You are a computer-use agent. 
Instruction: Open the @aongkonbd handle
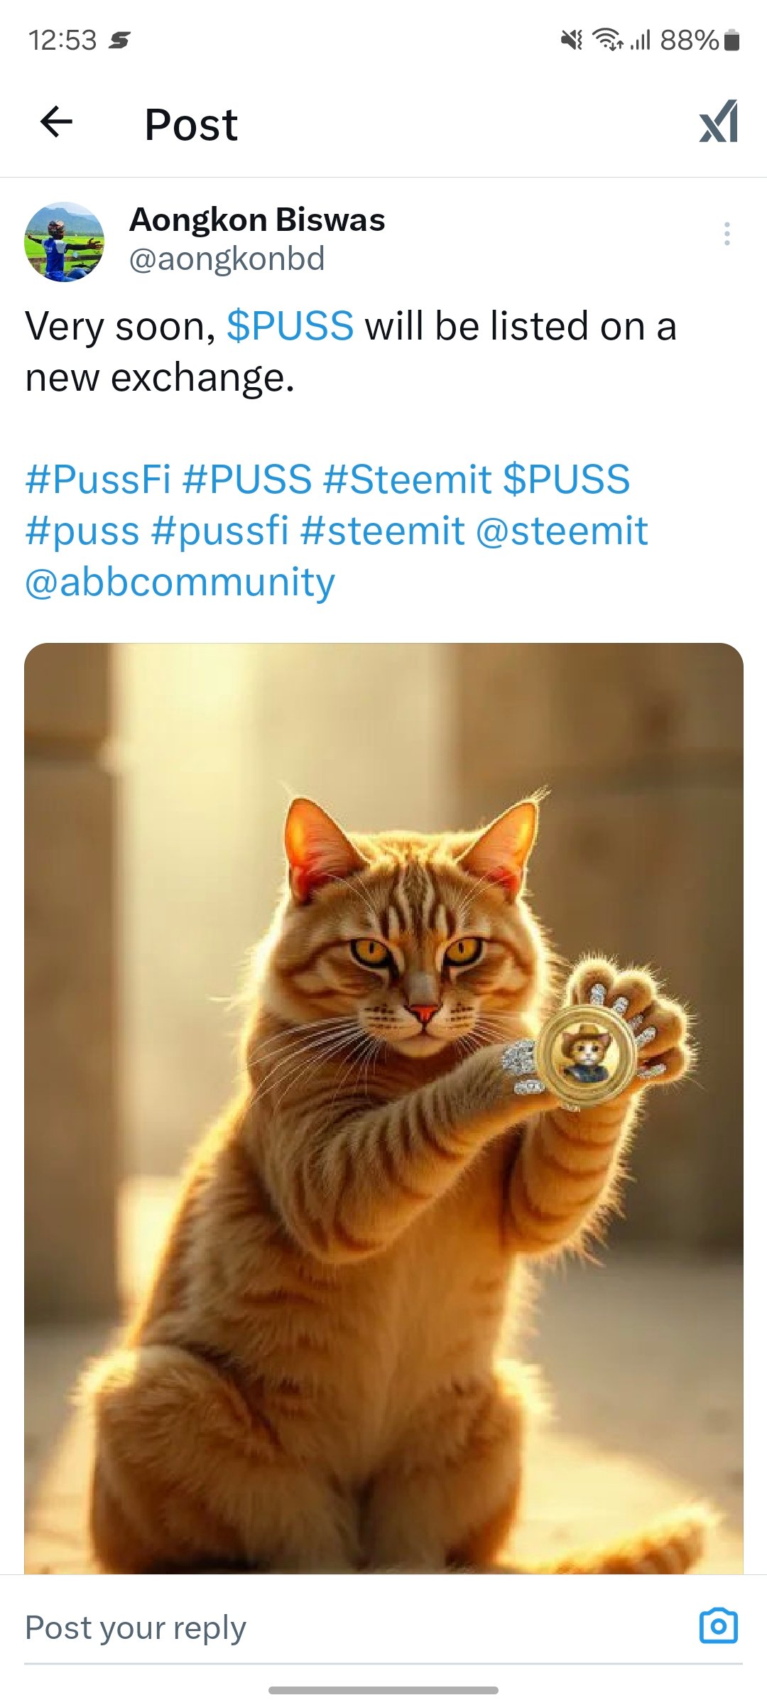[x=227, y=259]
